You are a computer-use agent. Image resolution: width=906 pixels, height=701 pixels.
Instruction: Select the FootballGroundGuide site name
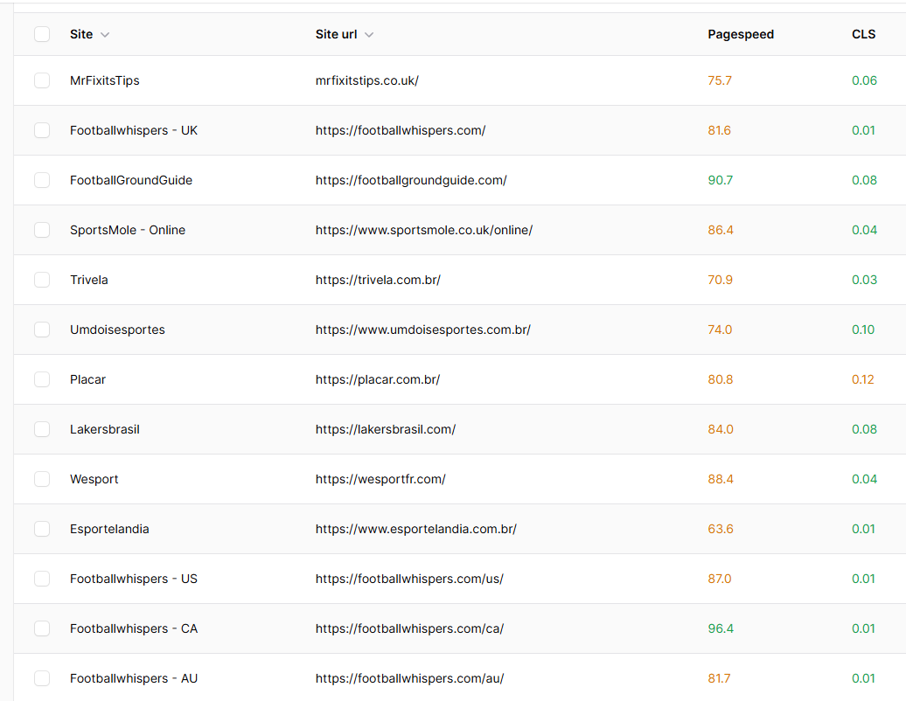[x=131, y=180]
